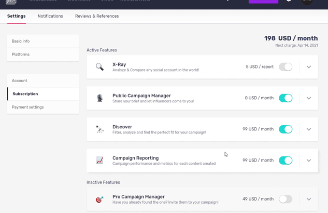Click the Next charge: Apr 14, 2021 text
Image resolution: width=328 pixels, height=213 pixels.
pyautogui.click(x=296, y=45)
